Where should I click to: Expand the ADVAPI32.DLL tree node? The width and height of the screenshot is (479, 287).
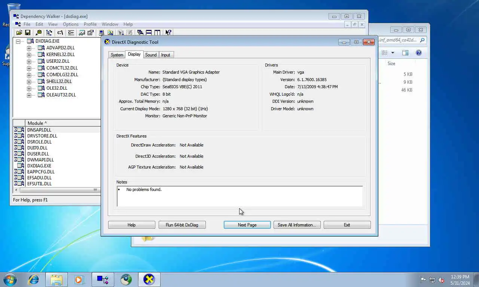29,48
